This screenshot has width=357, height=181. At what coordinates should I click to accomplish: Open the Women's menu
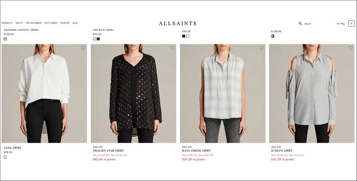click(x=7, y=23)
